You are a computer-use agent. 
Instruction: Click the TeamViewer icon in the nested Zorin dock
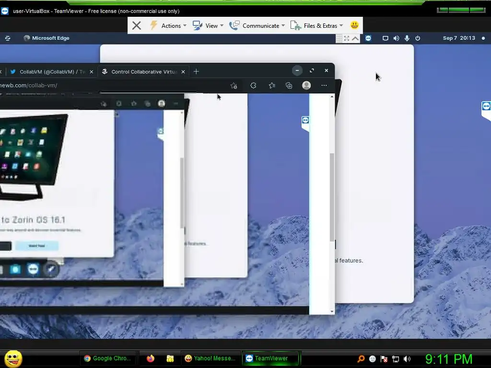(x=33, y=269)
